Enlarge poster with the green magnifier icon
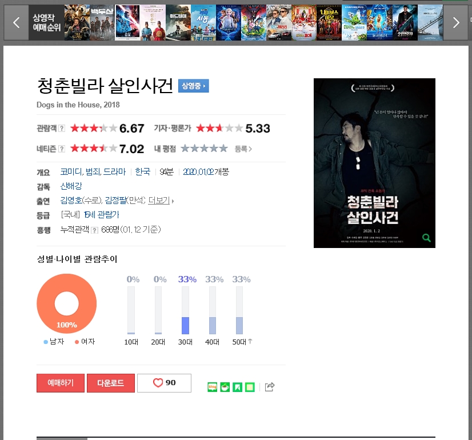The width and height of the screenshot is (472, 440). [426, 238]
